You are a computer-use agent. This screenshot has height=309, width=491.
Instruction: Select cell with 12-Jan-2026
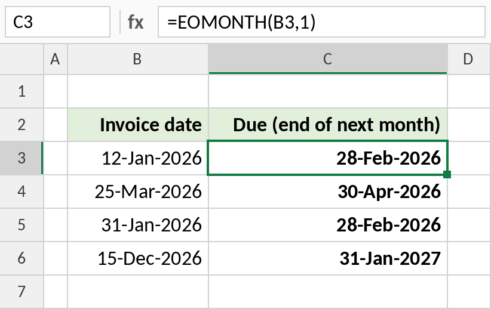pos(138,158)
